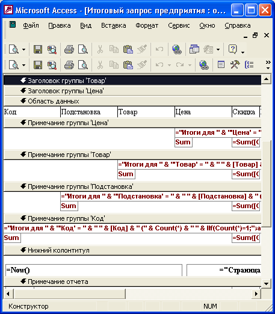Click the Help question mark icon
275x314 pixels.
pos(233,49)
